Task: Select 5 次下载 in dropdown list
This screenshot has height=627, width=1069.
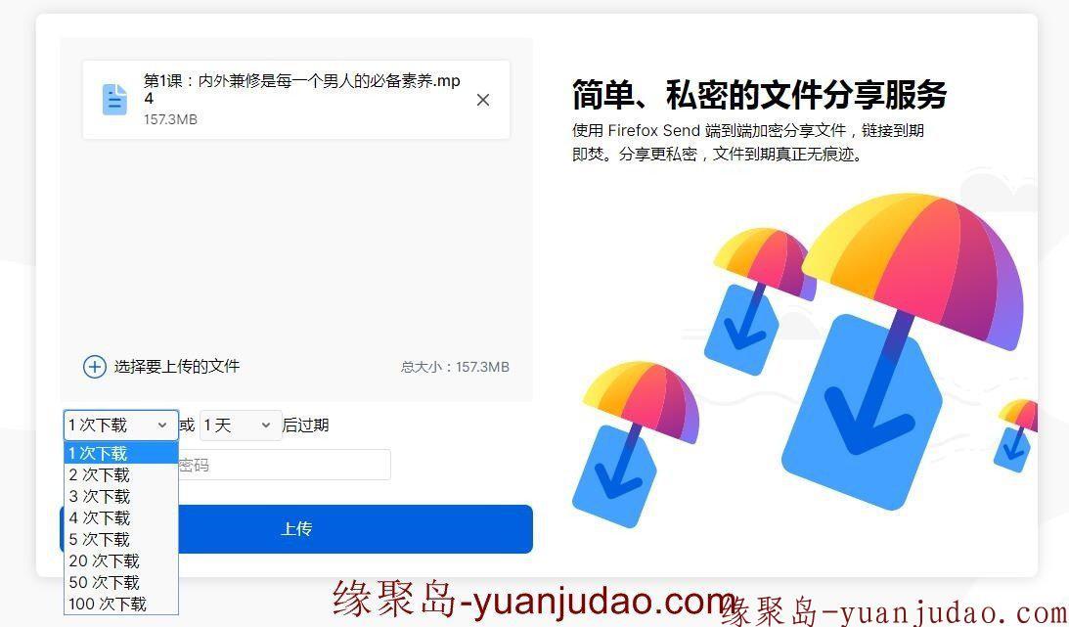Action: click(120, 539)
